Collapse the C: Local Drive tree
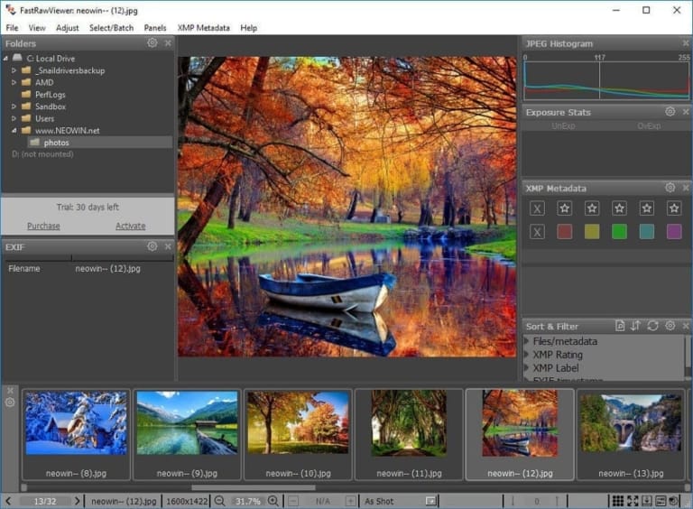 coord(5,59)
